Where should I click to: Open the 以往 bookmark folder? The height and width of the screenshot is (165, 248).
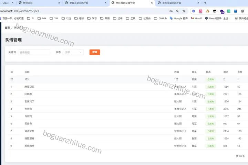(x=66, y=18)
